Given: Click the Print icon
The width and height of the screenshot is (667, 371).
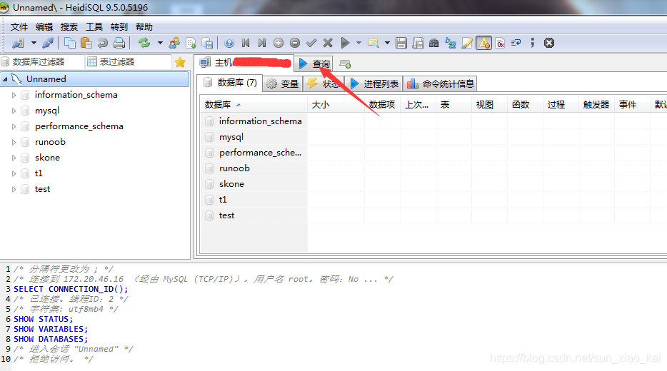Looking at the screenshot, I should click(119, 43).
